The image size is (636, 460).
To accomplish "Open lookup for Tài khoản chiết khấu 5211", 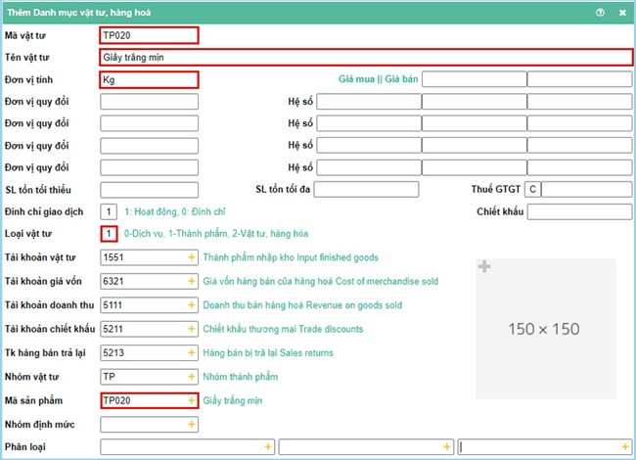I will [192, 329].
